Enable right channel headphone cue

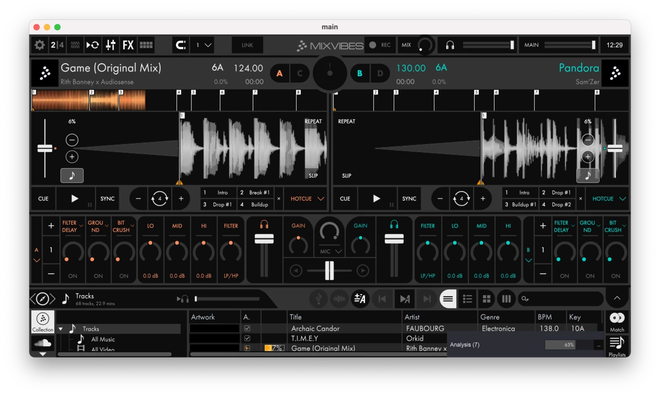(x=394, y=225)
